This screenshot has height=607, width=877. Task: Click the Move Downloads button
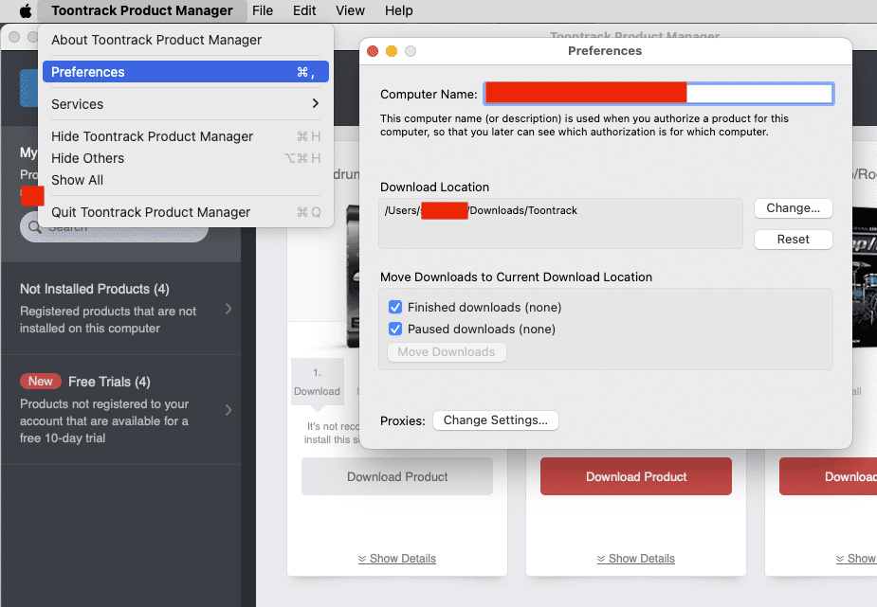[447, 352]
